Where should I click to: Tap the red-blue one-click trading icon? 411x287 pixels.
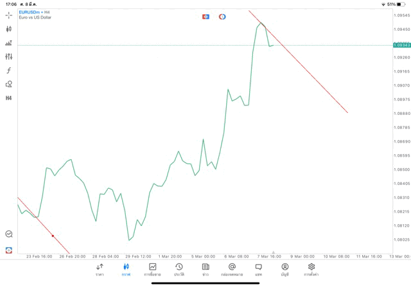pyautogui.click(x=205, y=16)
